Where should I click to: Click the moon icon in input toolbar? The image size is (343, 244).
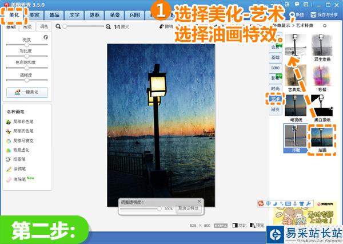pos(275,204)
